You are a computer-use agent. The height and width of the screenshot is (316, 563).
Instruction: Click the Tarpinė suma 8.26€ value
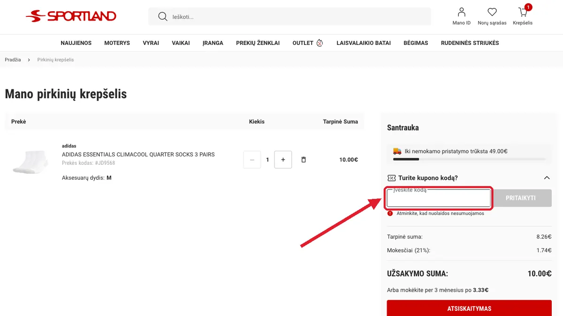[544, 237]
